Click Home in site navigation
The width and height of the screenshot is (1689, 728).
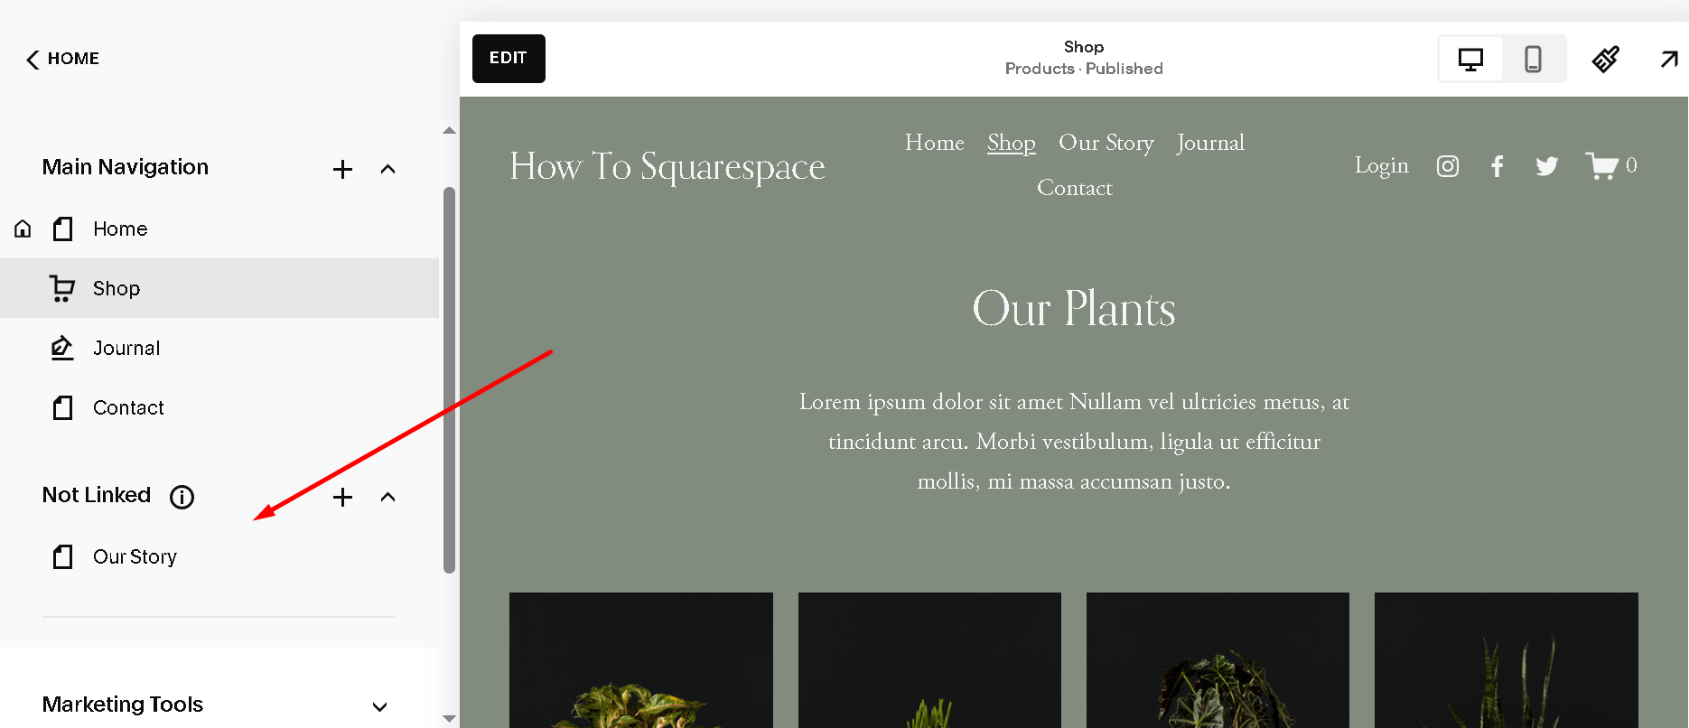[935, 143]
